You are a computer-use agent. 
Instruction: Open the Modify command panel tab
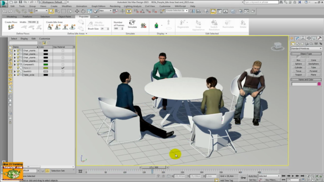point(297,38)
